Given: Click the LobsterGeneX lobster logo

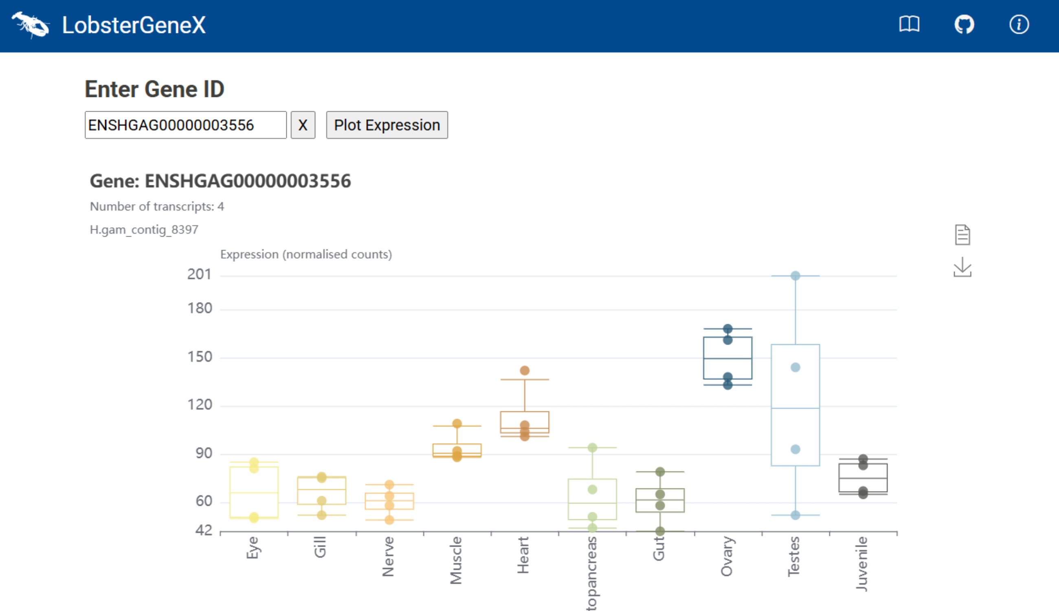Looking at the screenshot, I should coord(30,25).
